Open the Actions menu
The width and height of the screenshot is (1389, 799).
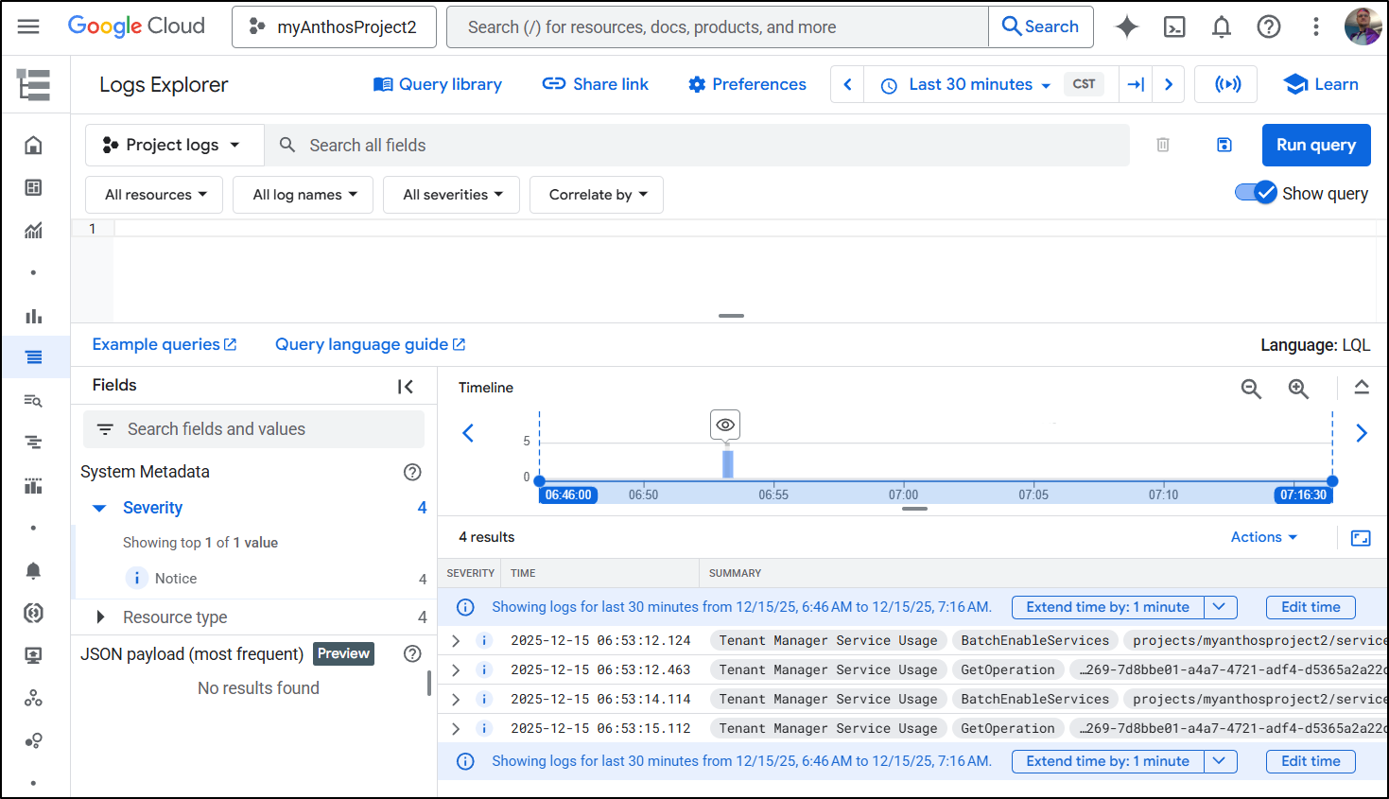click(x=1263, y=537)
